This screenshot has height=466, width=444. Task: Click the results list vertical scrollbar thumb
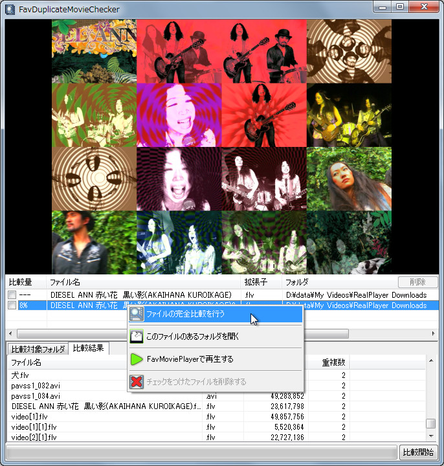[431, 423]
